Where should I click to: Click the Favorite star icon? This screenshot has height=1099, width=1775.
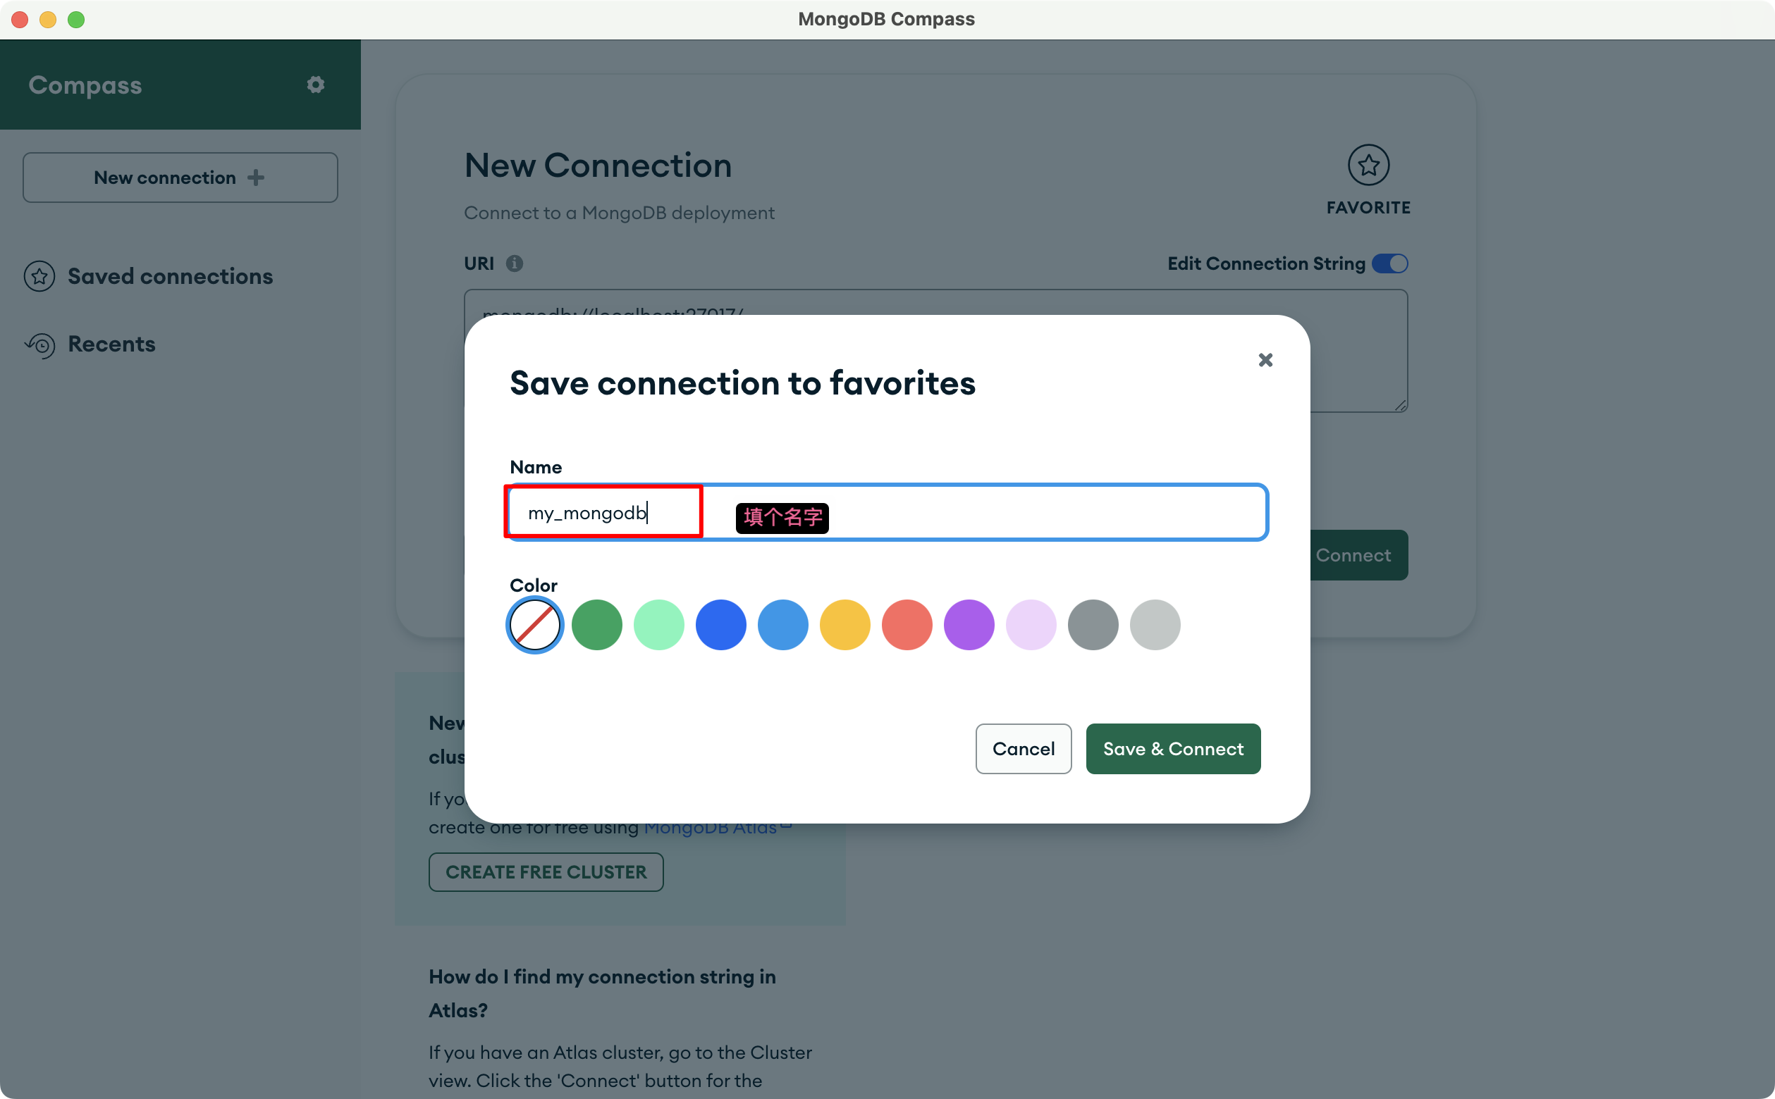[x=1368, y=165]
